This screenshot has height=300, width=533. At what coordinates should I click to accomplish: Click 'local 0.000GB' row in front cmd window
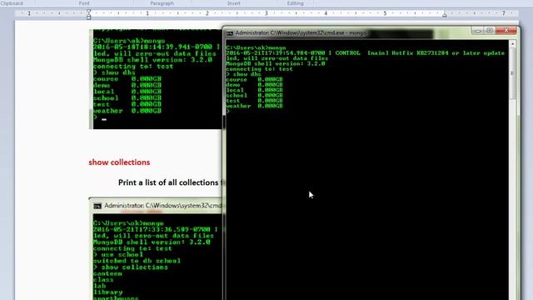(x=254, y=90)
